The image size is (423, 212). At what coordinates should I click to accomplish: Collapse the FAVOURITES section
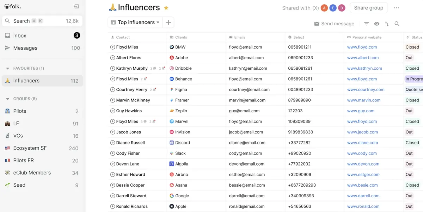pos(7,68)
